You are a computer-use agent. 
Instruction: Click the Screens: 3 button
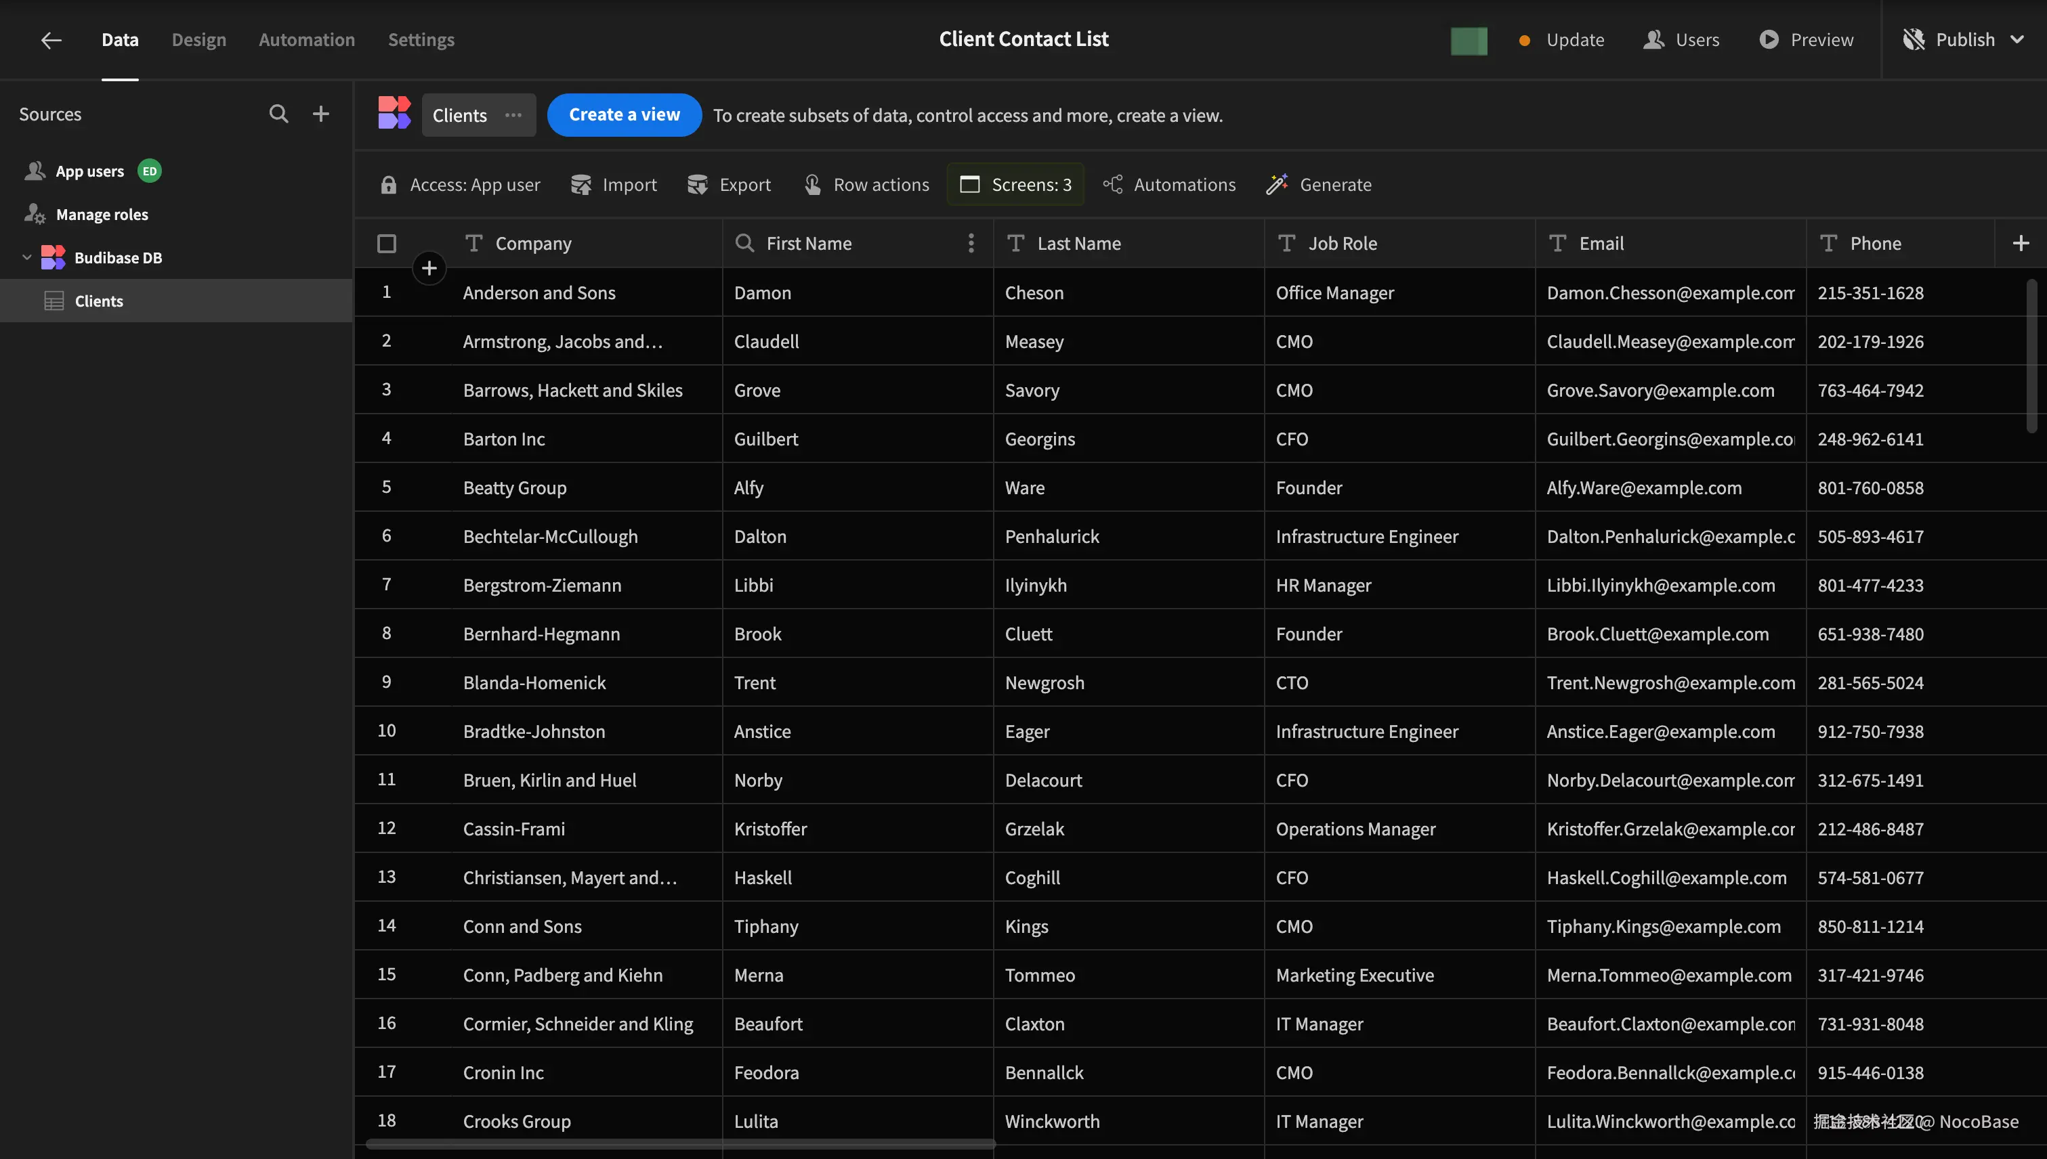click(x=1015, y=185)
